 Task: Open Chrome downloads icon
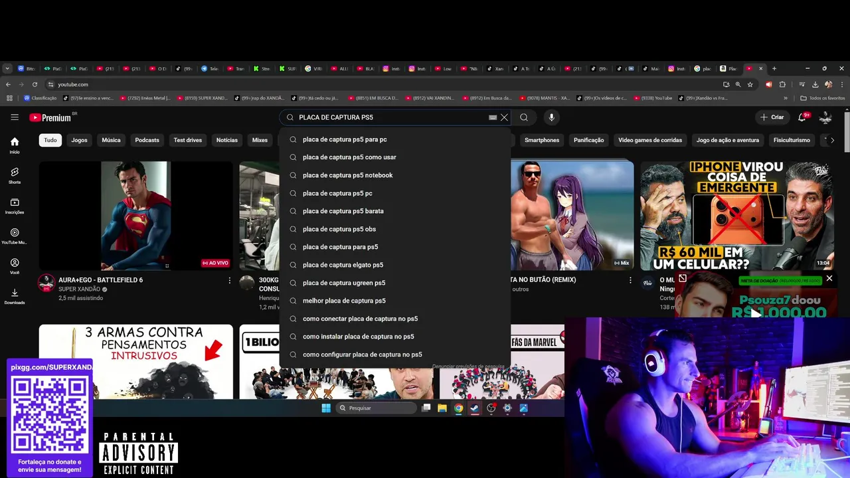tap(815, 84)
